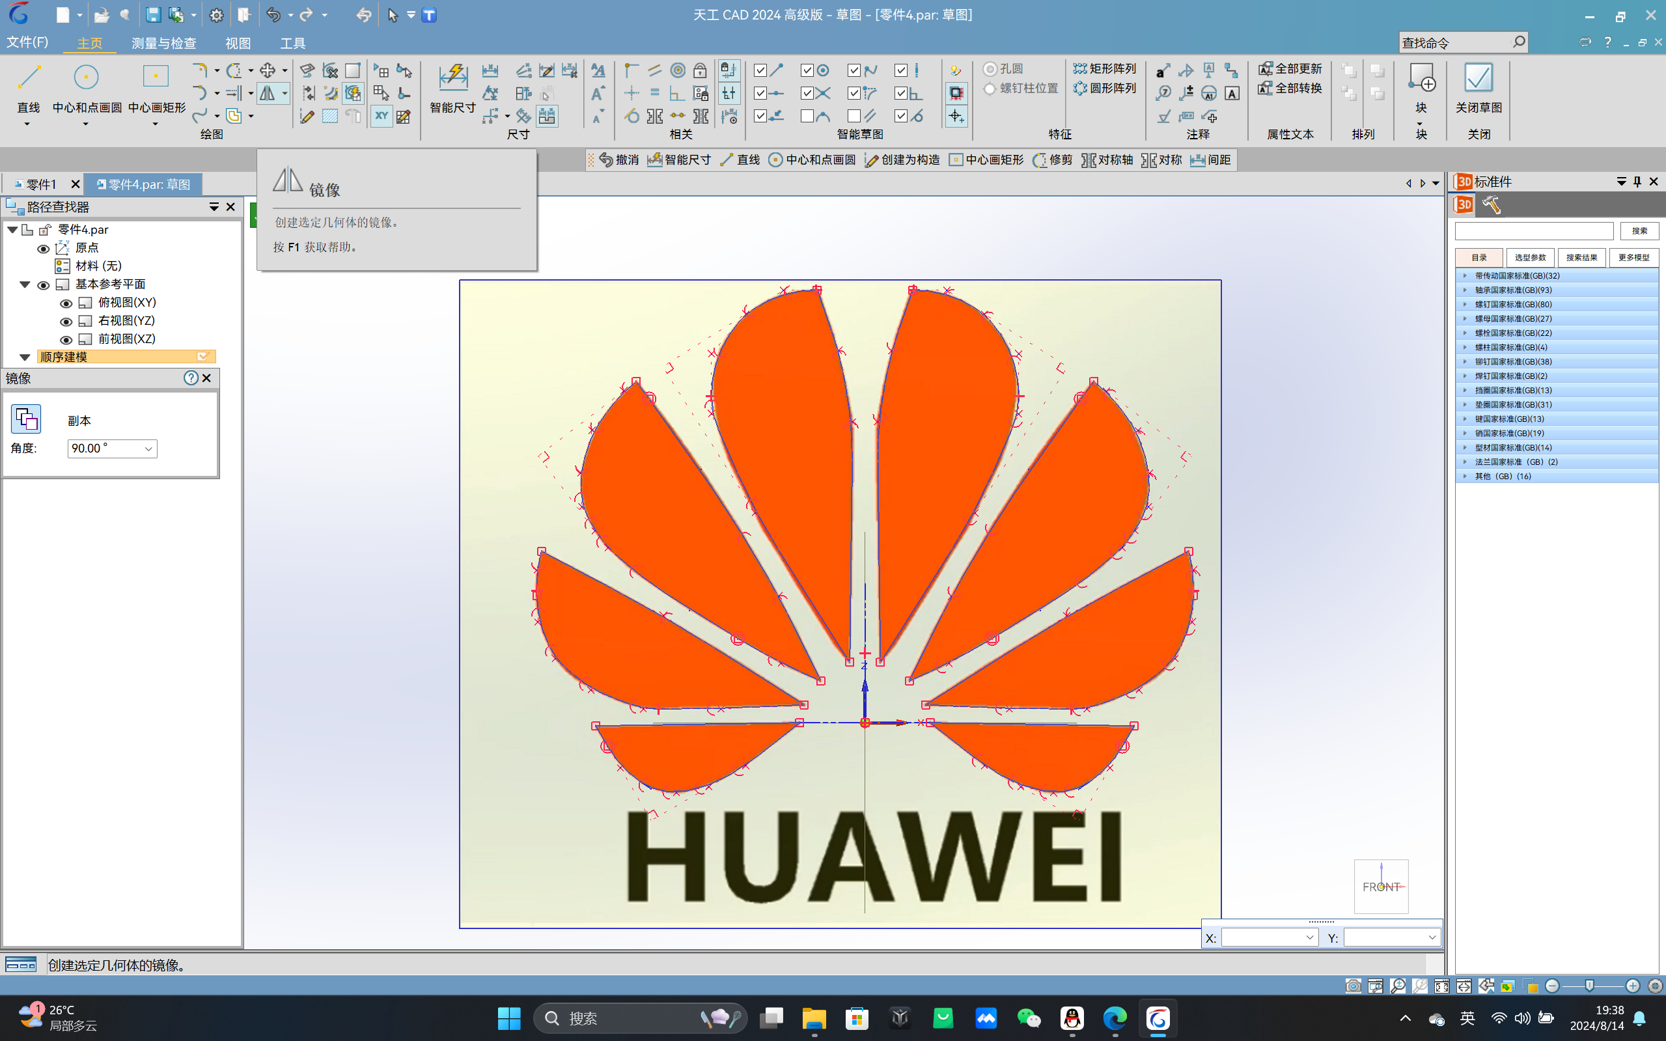Click Circular Pattern (圆形阵列)
Viewport: 1666px width, 1041px height.
tap(1104, 88)
